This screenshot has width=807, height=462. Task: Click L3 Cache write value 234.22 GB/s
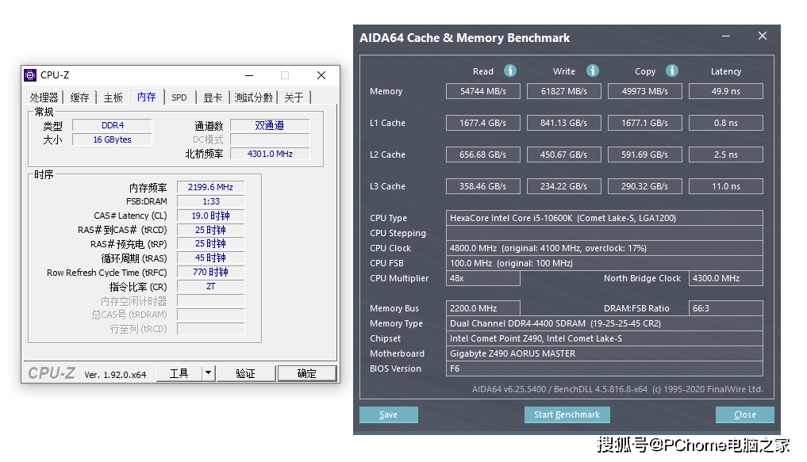tap(564, 186)
